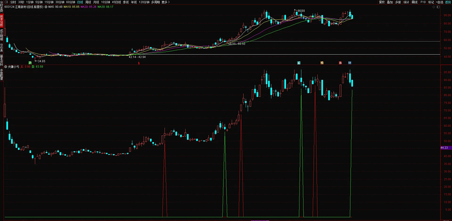The width and height of the screenshot is (452, 221).
Task: Click the 解 event marker on timeline
Action: tap(299, 62)
